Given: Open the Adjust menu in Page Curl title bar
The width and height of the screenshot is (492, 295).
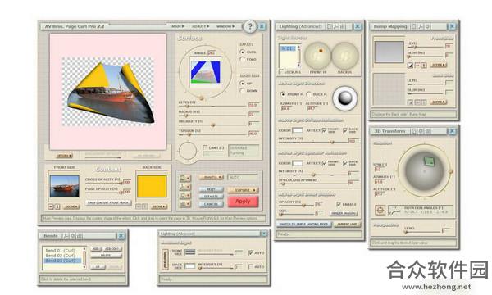Looking at the screenshot, I should pos(201,26).
